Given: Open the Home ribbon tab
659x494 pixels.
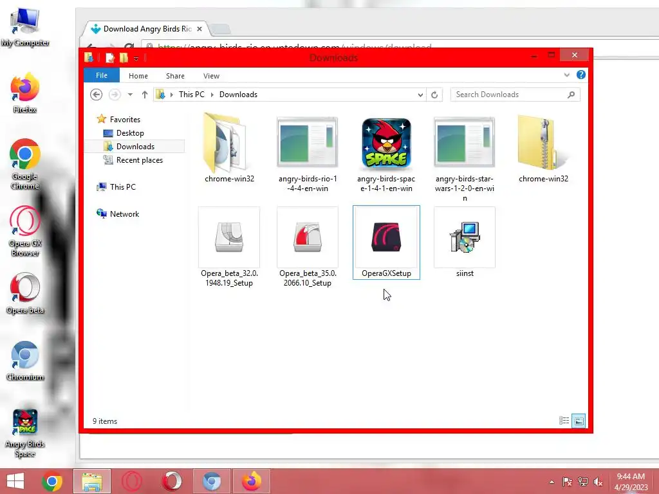Looking at the screenshot, I should click(x=138, y=76).
